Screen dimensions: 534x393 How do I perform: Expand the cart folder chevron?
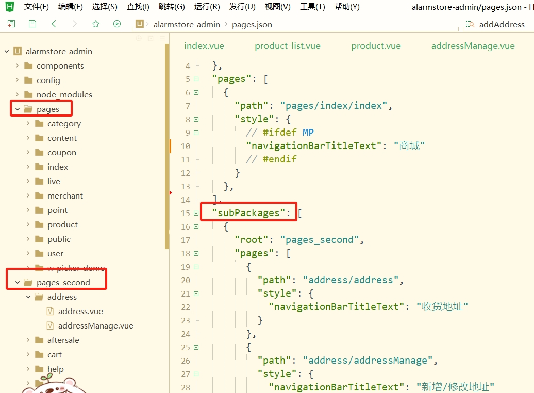point(28,354)
